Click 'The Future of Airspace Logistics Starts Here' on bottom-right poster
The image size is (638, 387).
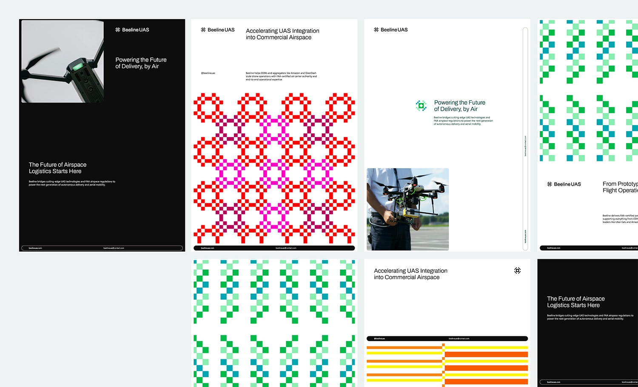576,302
